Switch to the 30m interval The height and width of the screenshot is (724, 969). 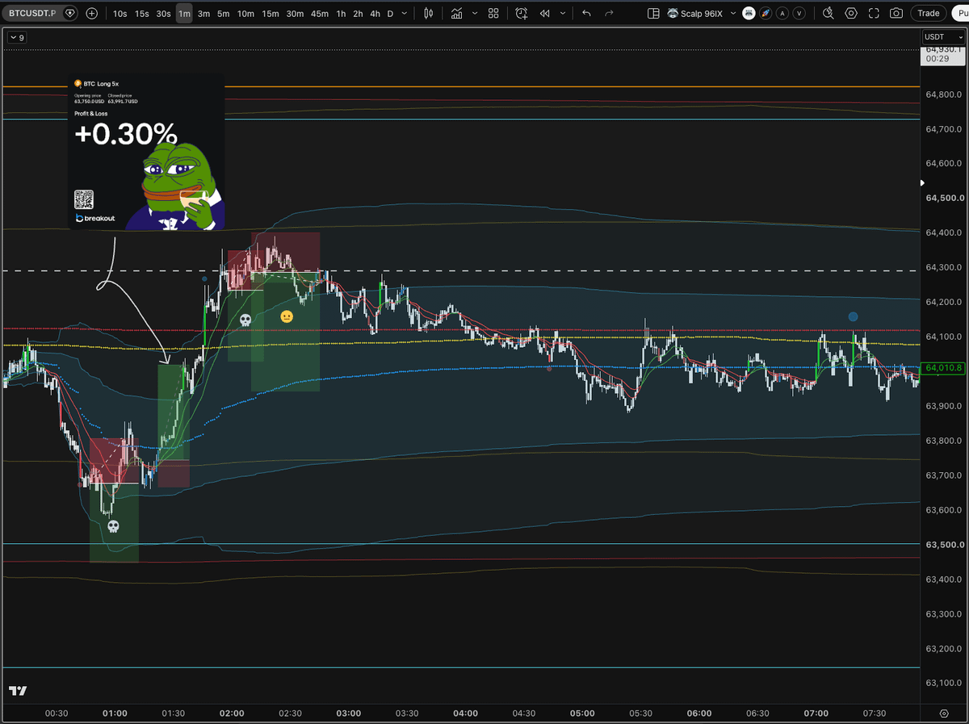(x=295, y=13)
